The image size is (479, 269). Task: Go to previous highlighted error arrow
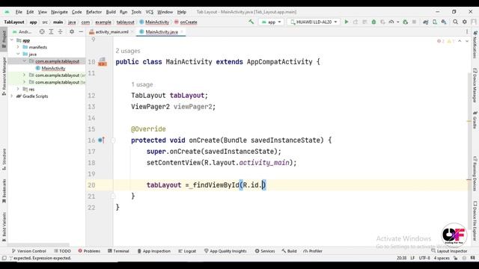pos(460,41)
